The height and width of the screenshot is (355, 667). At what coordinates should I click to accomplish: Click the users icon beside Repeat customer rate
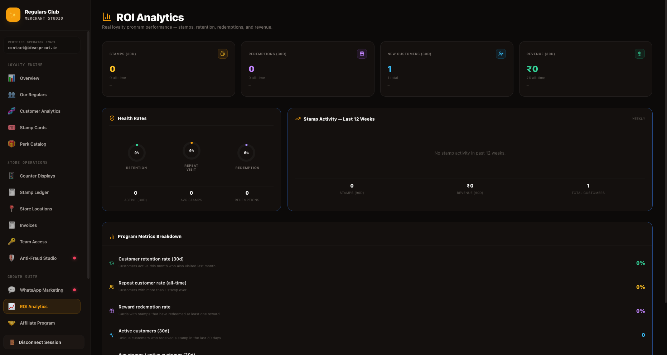coord(112,287)
